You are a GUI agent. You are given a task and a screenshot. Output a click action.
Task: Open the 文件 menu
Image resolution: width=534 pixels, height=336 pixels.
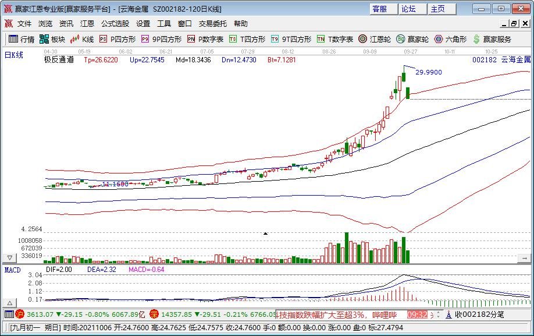pyautogui.click(x=24, y=23)
